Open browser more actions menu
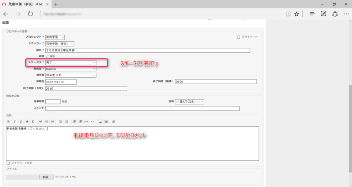This screenshot has width=352, height=187. [x=346, y=14]
